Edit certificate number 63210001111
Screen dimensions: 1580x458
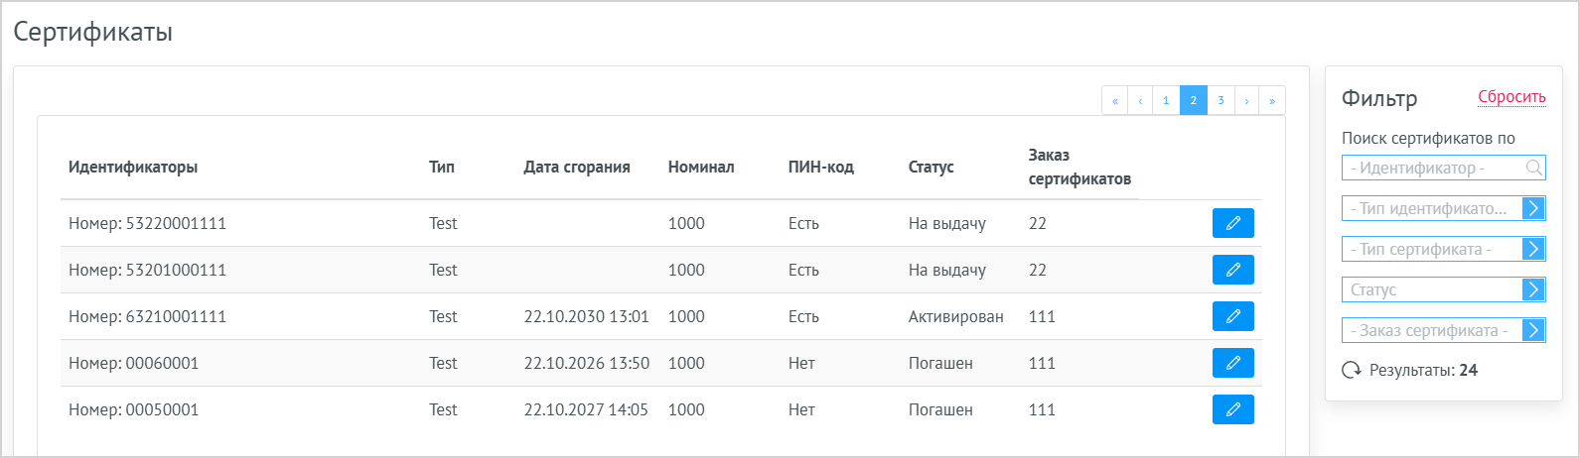point(1232,316)
